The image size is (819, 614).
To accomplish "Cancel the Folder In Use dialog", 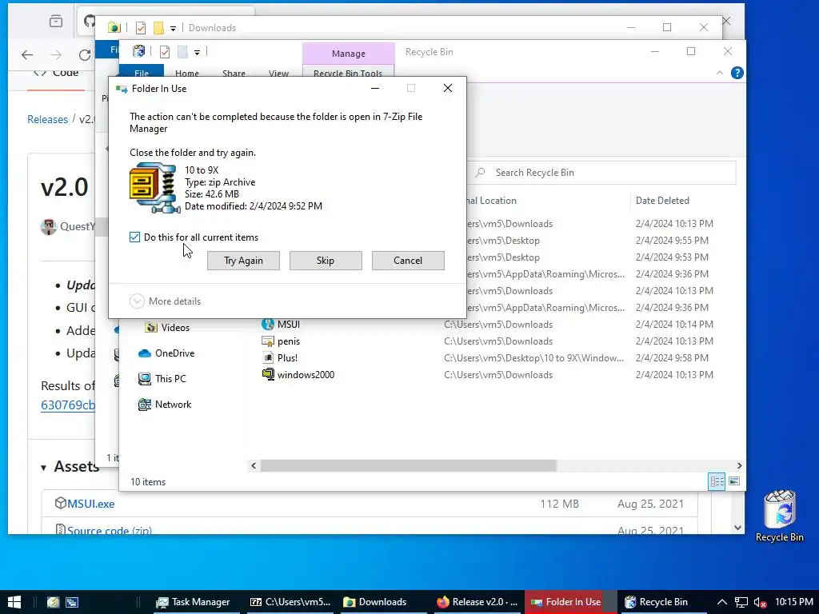I will (408, 261).
